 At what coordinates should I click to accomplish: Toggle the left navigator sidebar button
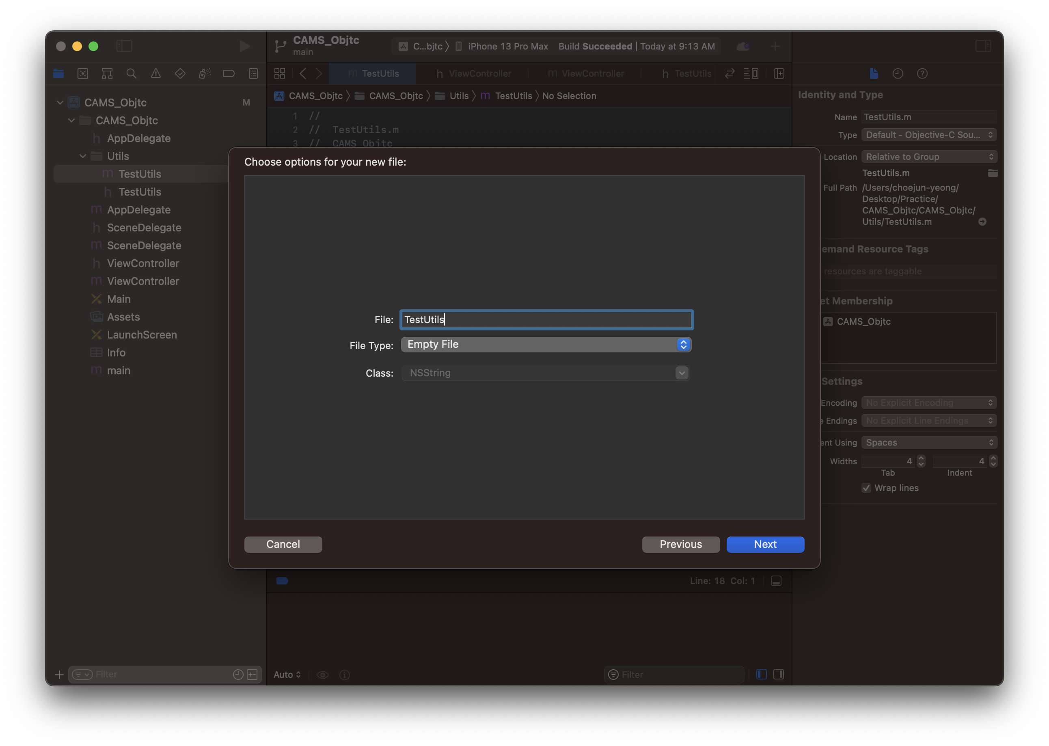pos(124,46)
